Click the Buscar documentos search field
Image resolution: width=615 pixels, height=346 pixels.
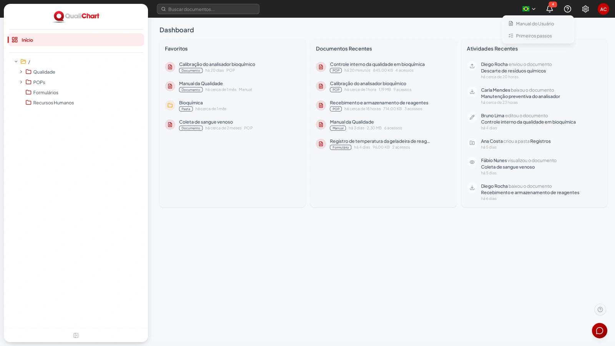(208, 9)
